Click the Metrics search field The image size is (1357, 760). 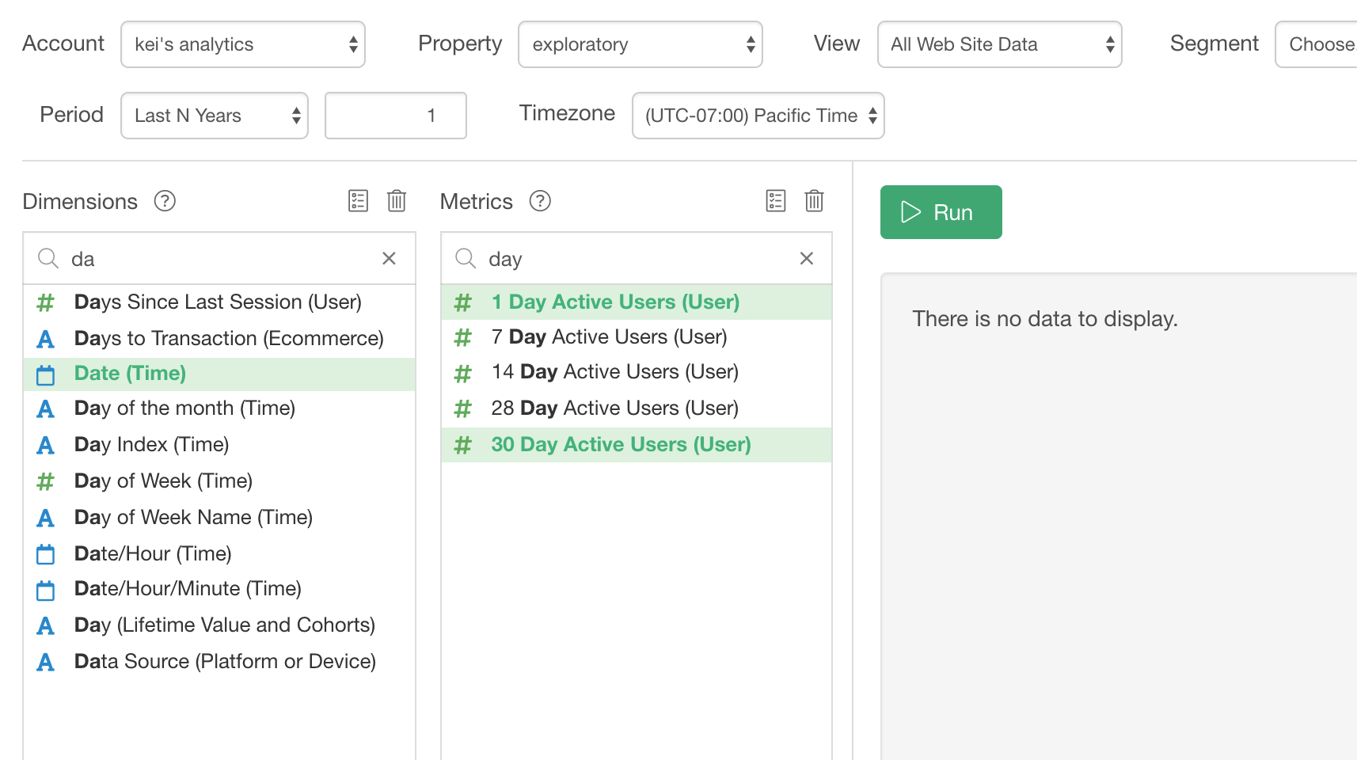tap(633, 259)
